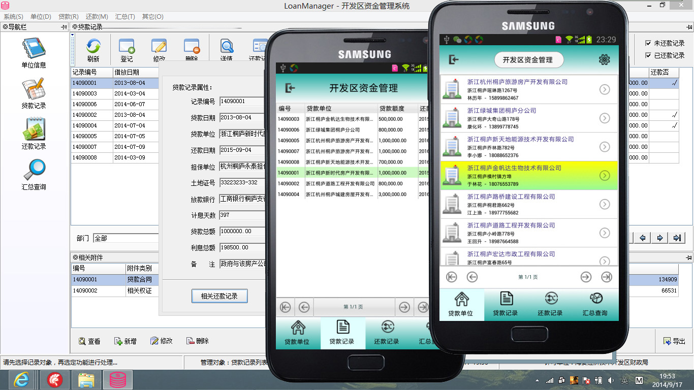Click the LoanManager taskbar icon
Viewport: 694px width, 390px height.
click(x=118, y=379)
